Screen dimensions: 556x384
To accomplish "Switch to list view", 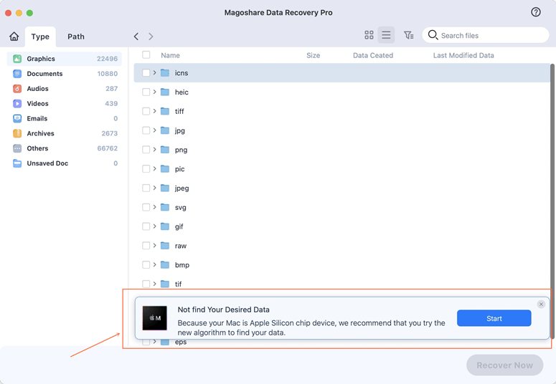I will tap(386, 34).
